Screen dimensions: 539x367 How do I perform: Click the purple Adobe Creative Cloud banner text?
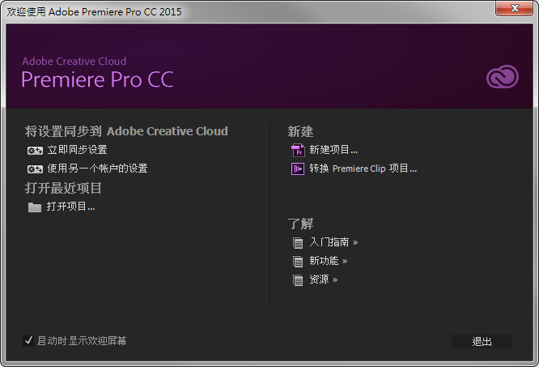[74, 62]
